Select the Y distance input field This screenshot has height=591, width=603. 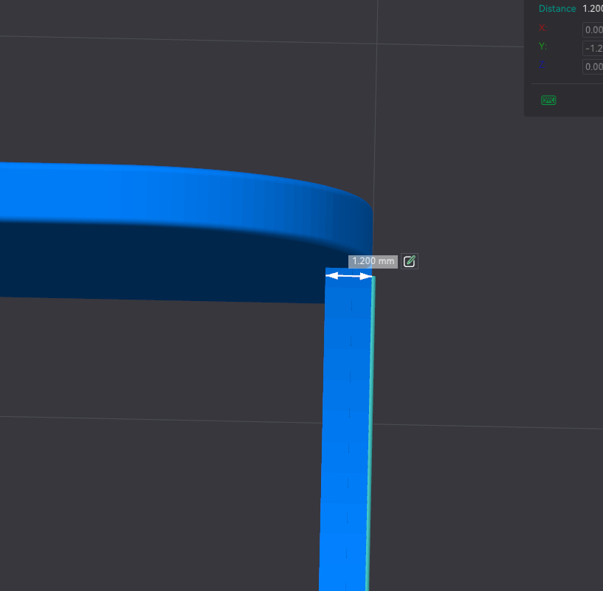593,48
